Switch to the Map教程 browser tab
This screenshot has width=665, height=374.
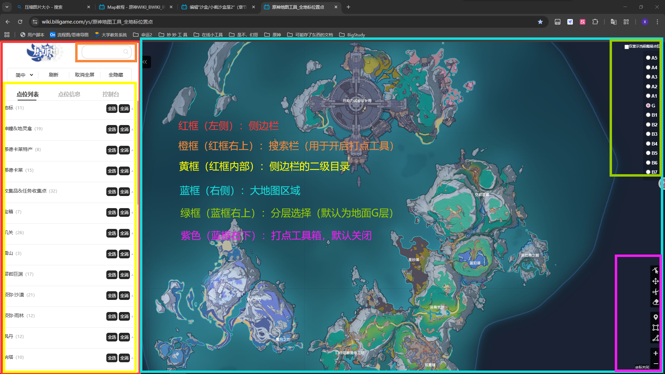pyautogui.click(x=135, y=7)
